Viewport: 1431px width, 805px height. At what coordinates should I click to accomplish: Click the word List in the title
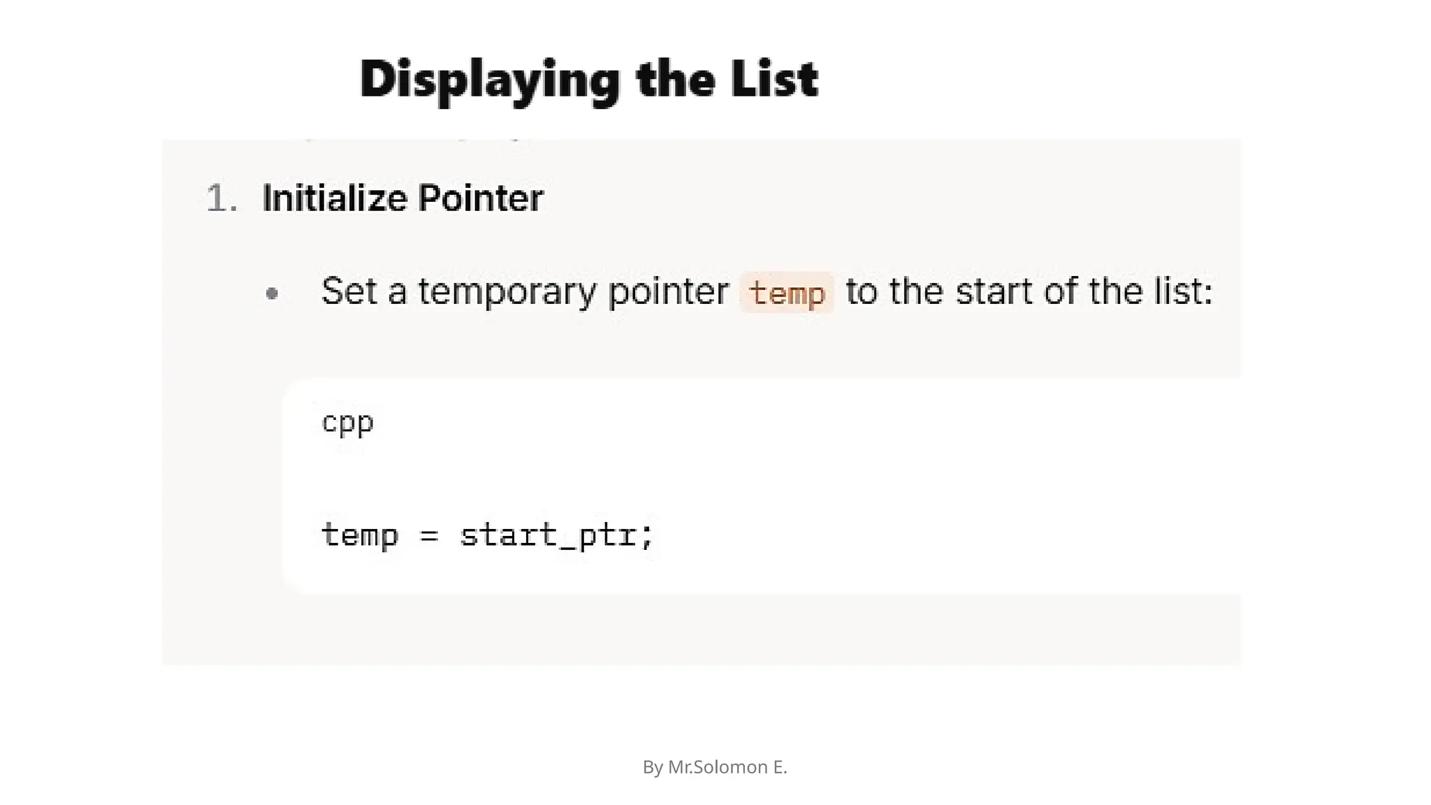774,79
